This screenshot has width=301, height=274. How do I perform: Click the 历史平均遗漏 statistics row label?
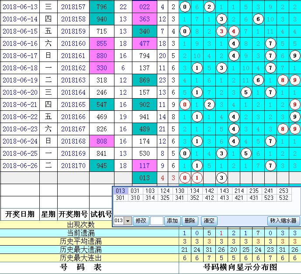(x=81, y=241)
